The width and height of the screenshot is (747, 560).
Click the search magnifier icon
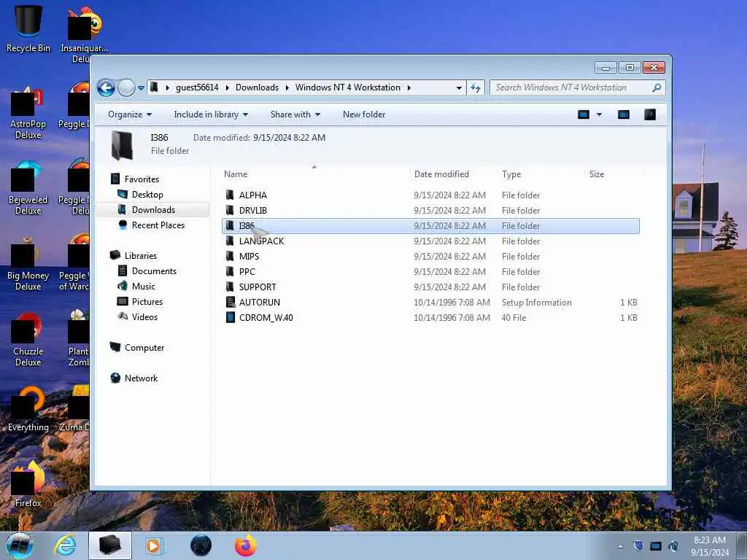(x=657, y=87)
